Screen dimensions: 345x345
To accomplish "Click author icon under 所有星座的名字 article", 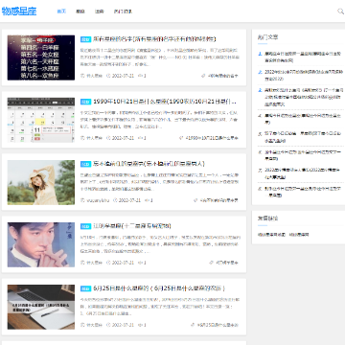I will pyautogui.click(x=82, y=76).
